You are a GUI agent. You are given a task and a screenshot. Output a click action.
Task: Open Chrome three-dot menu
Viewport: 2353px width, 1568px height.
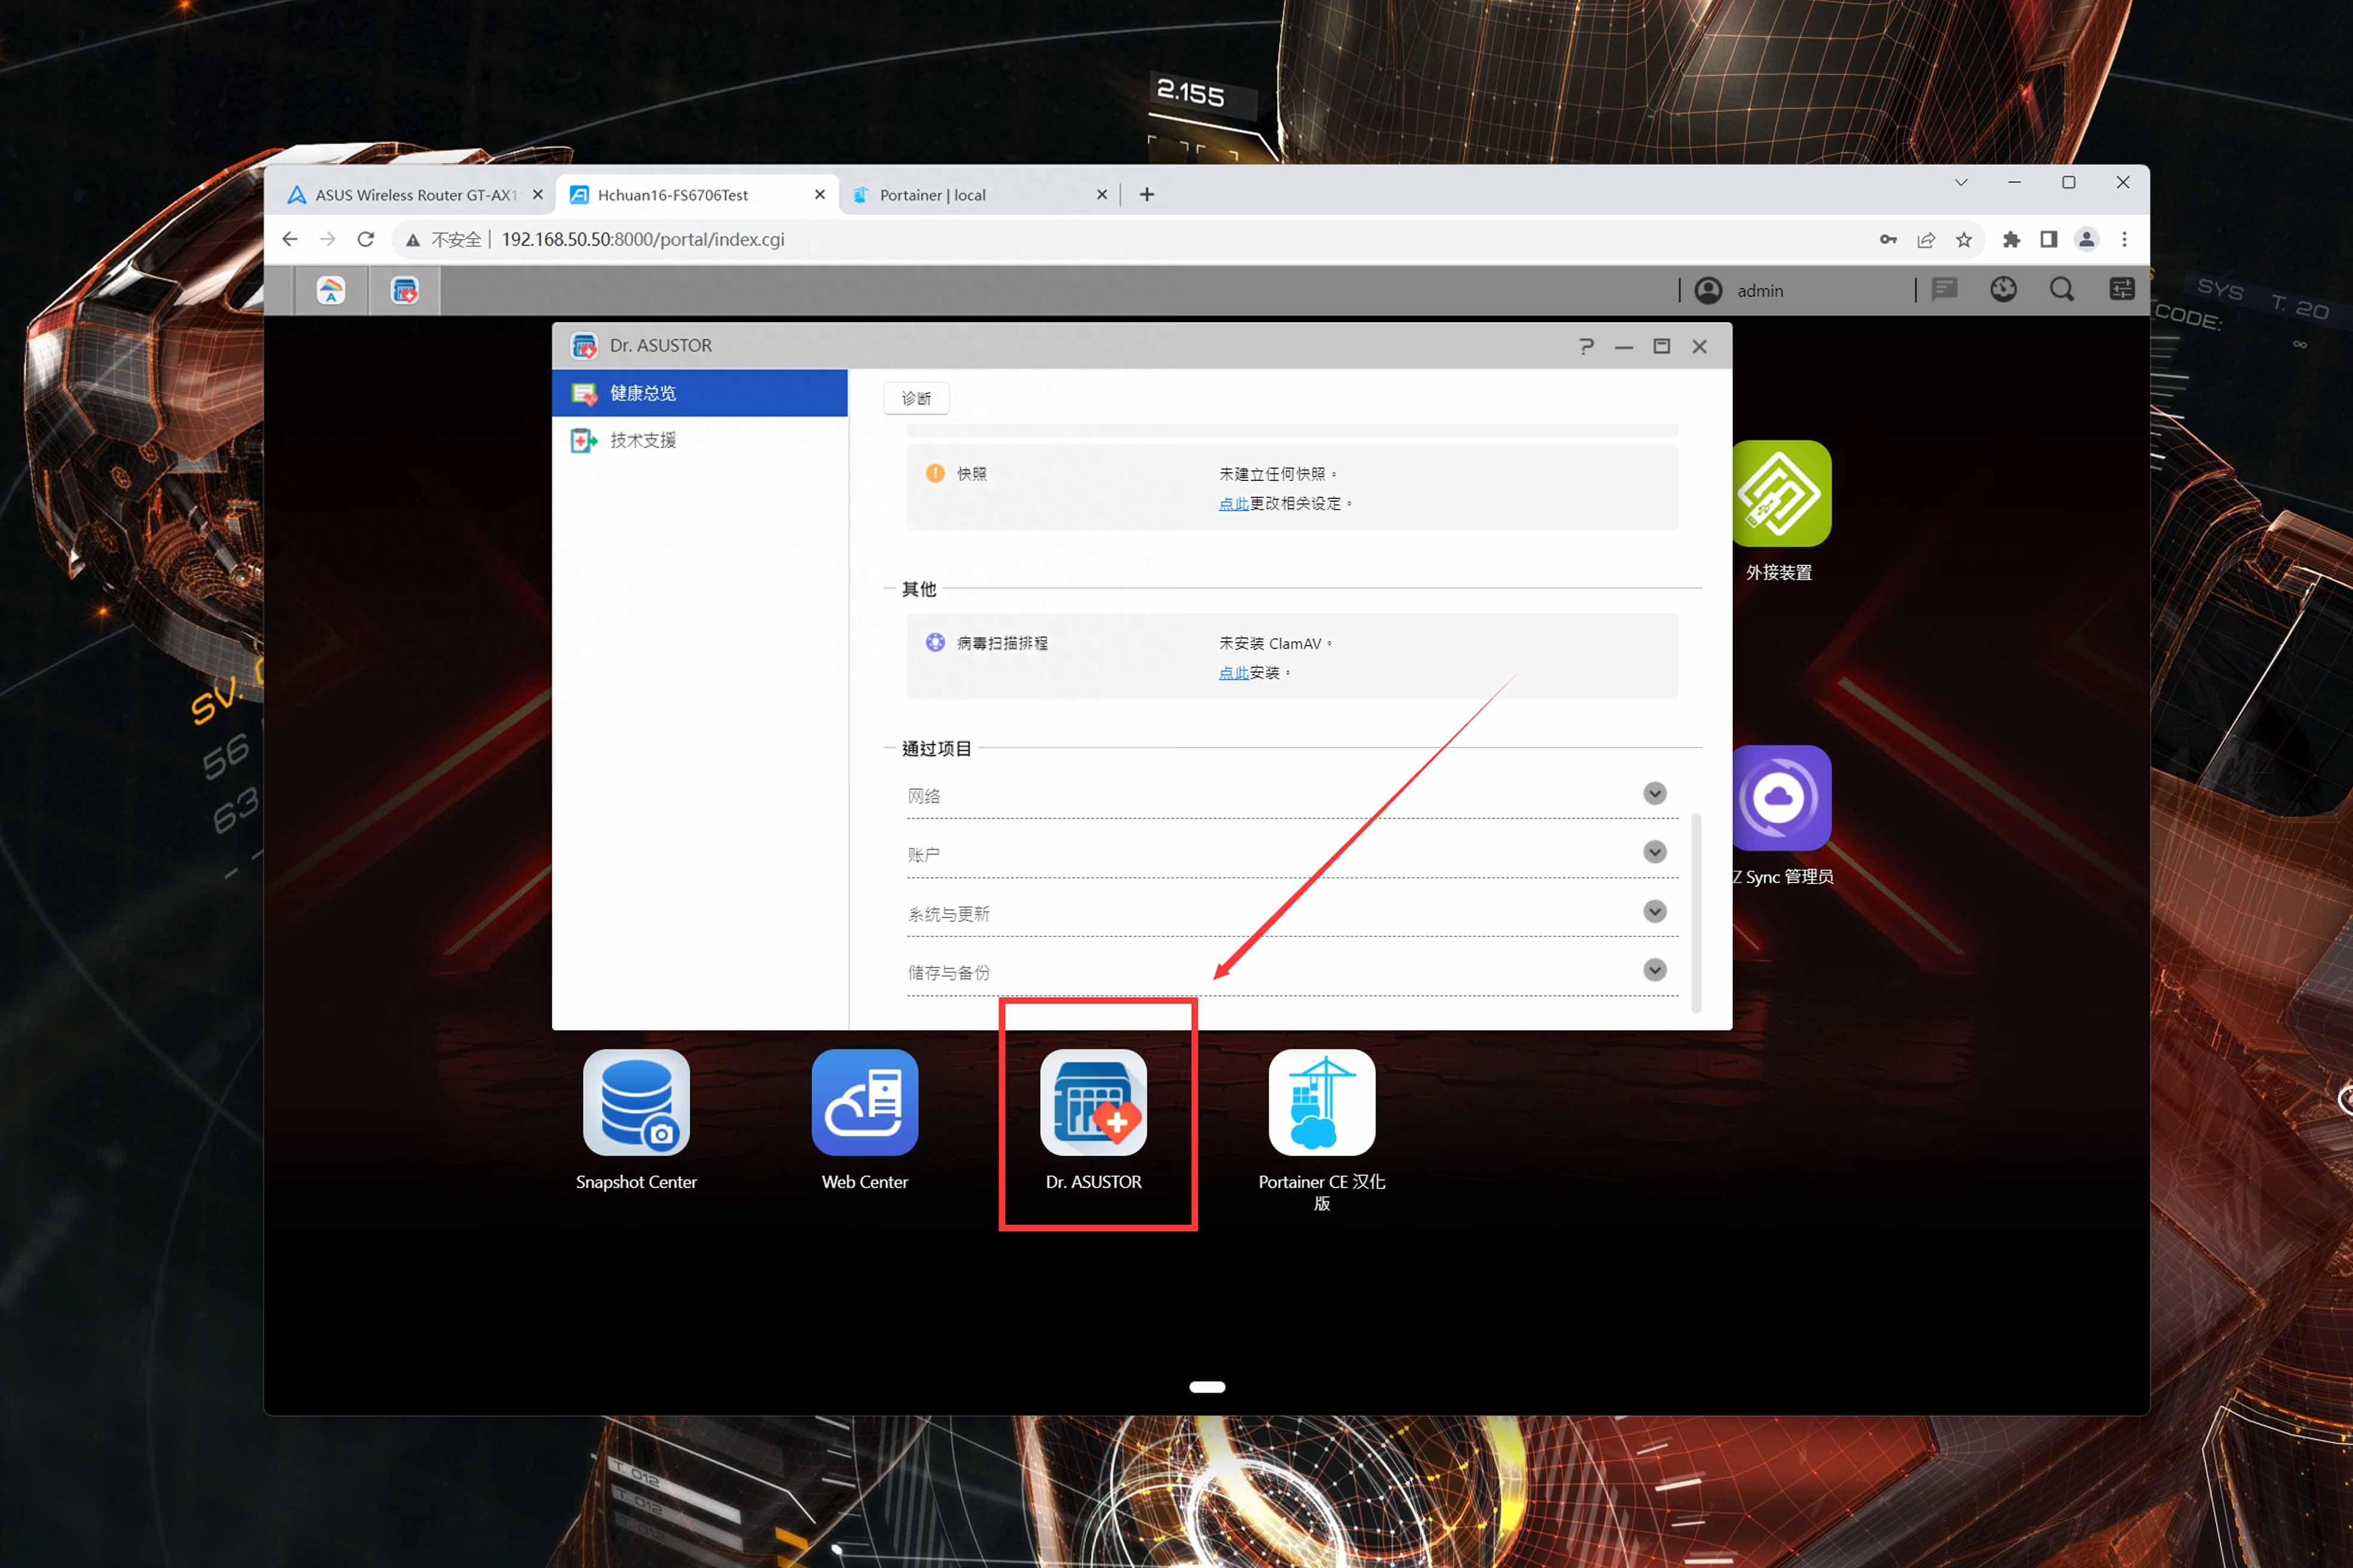click(2125, 239)
